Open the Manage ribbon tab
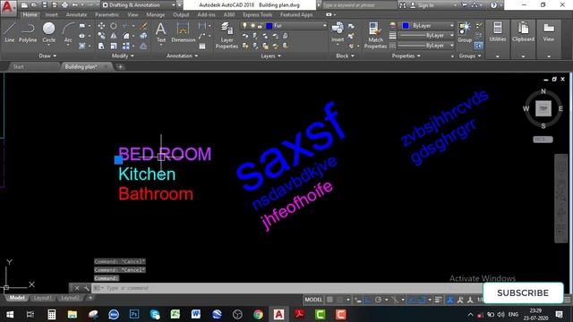The image size is (573, 322). coord(155,14)
